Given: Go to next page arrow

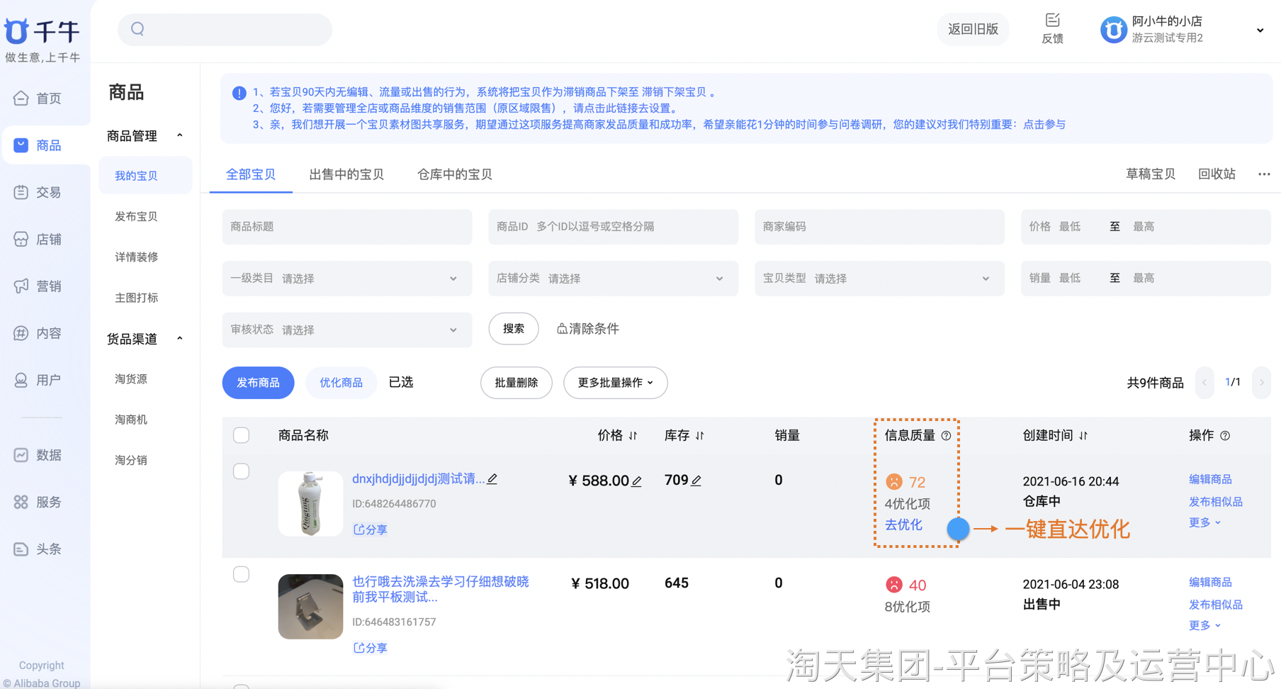Looking at the screenshot, I should click(1261, 383).
